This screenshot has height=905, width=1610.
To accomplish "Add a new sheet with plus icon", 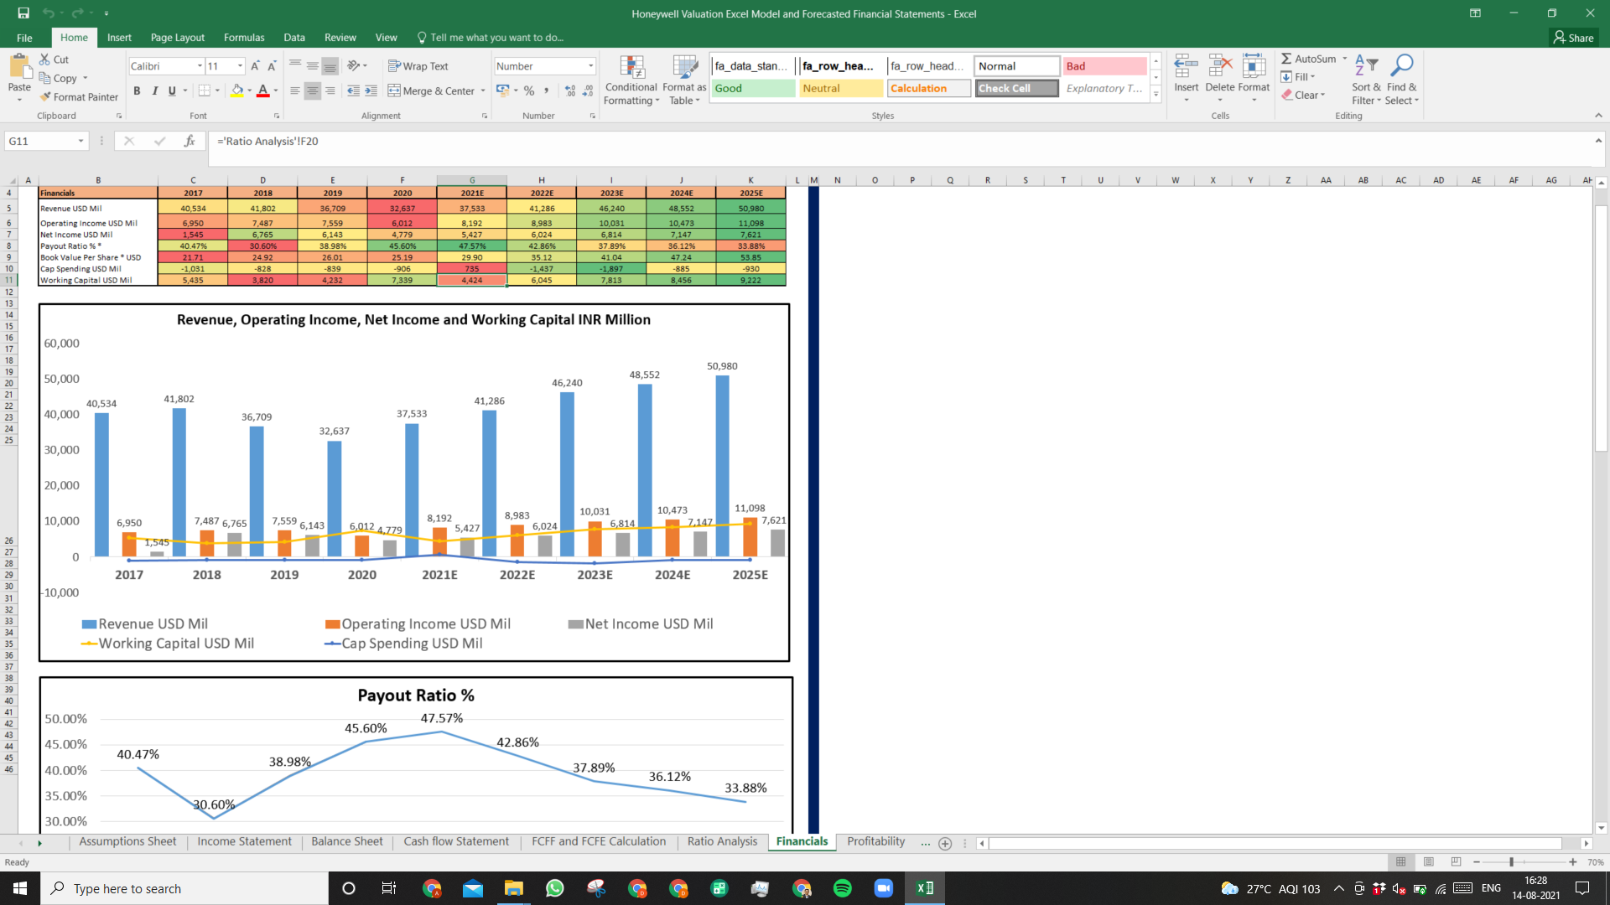I will click(945, 843).
